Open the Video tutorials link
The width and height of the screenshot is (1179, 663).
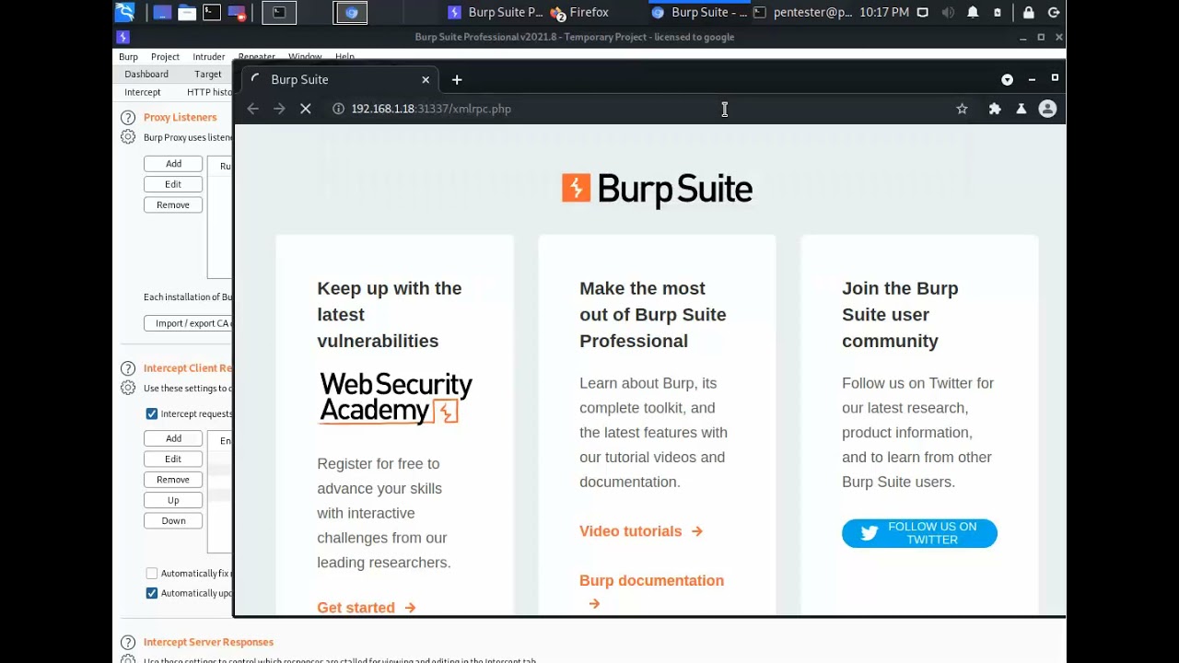[x=641, y=531]
